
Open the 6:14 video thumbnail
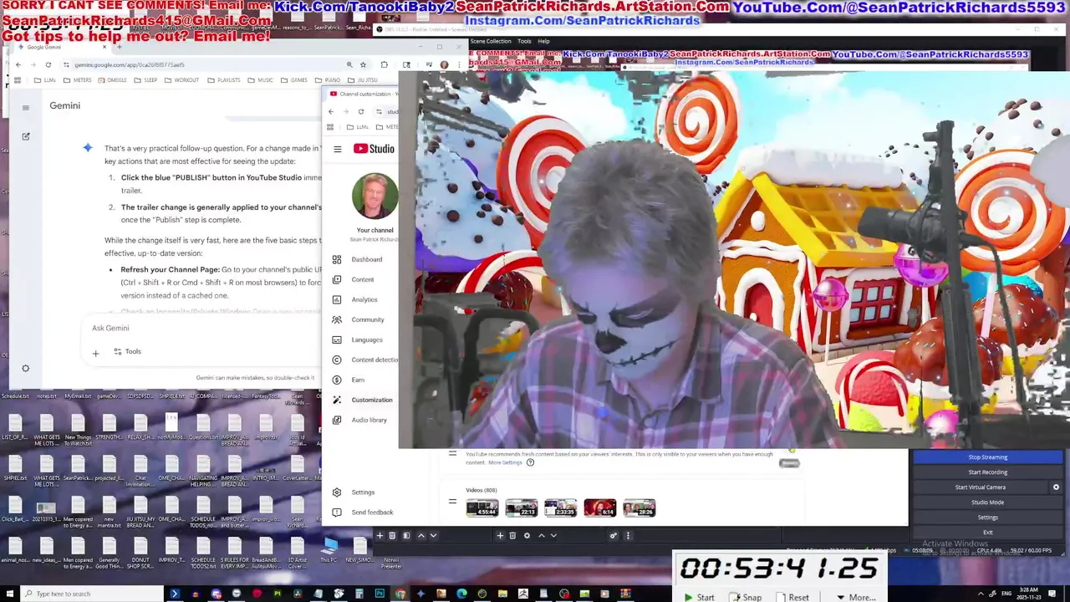click(600, 508)
